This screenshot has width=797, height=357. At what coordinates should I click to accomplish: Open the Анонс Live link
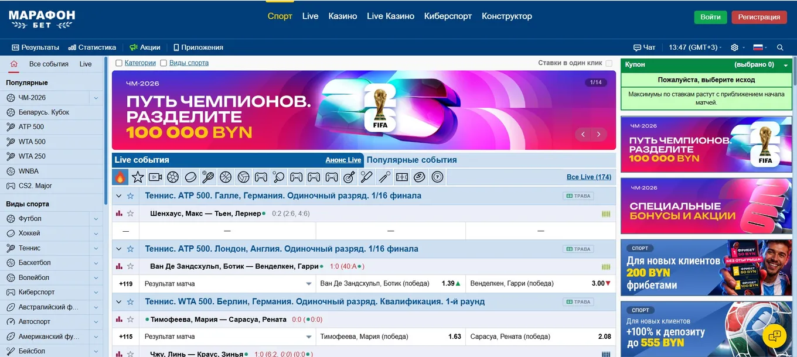point(343,160)
